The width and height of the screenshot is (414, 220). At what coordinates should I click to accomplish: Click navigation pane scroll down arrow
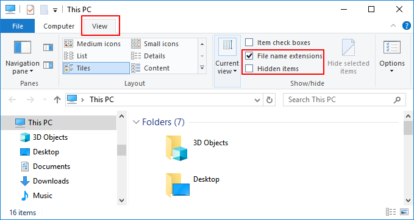click(x=121, y=201)
